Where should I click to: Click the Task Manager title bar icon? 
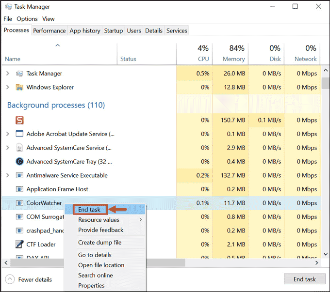(8, 6)
